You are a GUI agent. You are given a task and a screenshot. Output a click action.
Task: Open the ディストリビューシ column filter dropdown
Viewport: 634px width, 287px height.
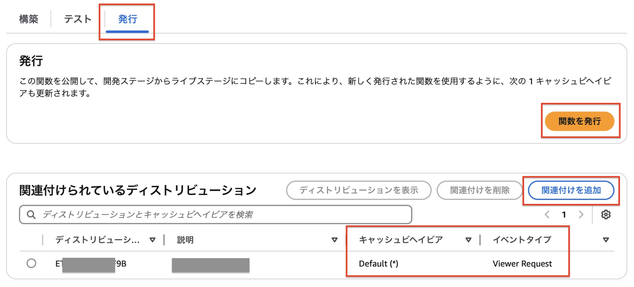click(153, 240)
